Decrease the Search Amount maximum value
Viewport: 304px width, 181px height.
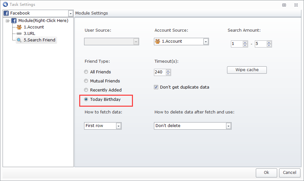[269, 45]
